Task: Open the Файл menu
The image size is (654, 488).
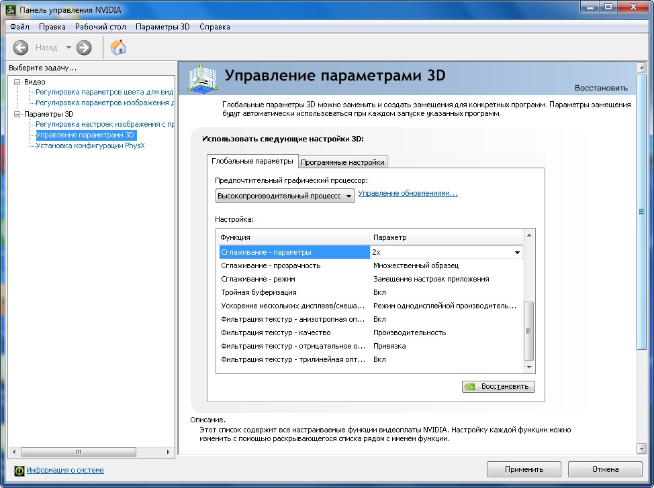Action: point(19,27)
